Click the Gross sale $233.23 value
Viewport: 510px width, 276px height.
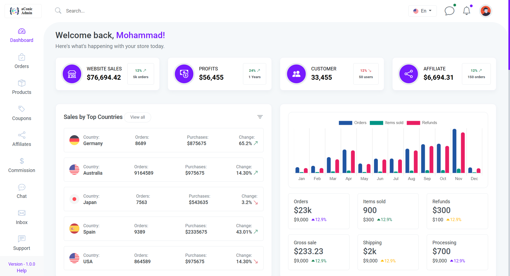tap(308, 251)
